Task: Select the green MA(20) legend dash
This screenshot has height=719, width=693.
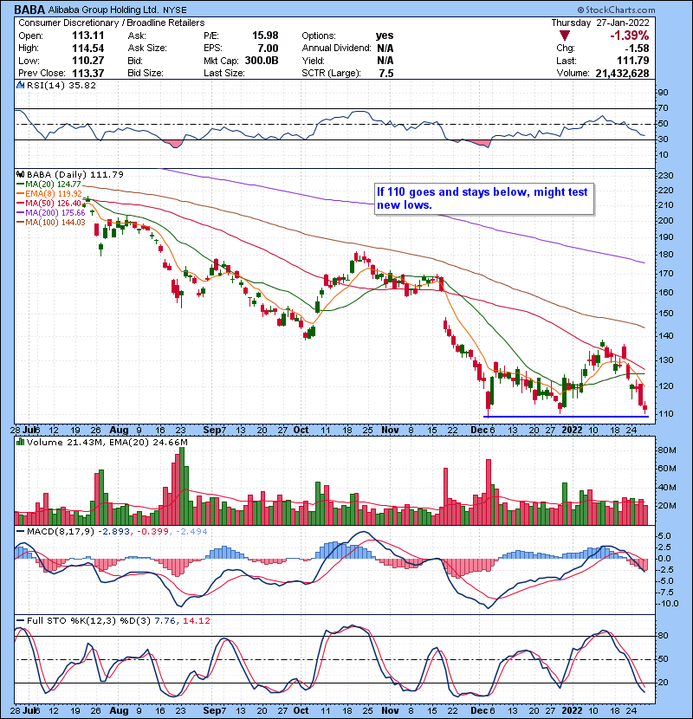Action: click(21, 184)
